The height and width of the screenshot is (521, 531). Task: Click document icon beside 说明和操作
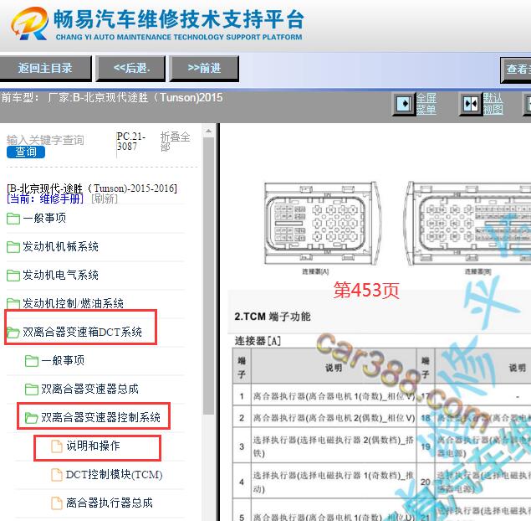click(x=57, y=446)
